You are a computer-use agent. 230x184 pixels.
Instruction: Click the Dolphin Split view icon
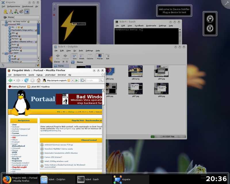[x=108, y=57]
